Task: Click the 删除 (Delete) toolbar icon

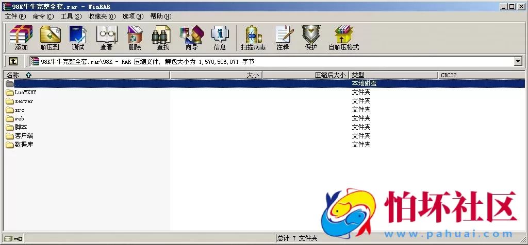Action: pyautogui.click(x=135, y=38)
